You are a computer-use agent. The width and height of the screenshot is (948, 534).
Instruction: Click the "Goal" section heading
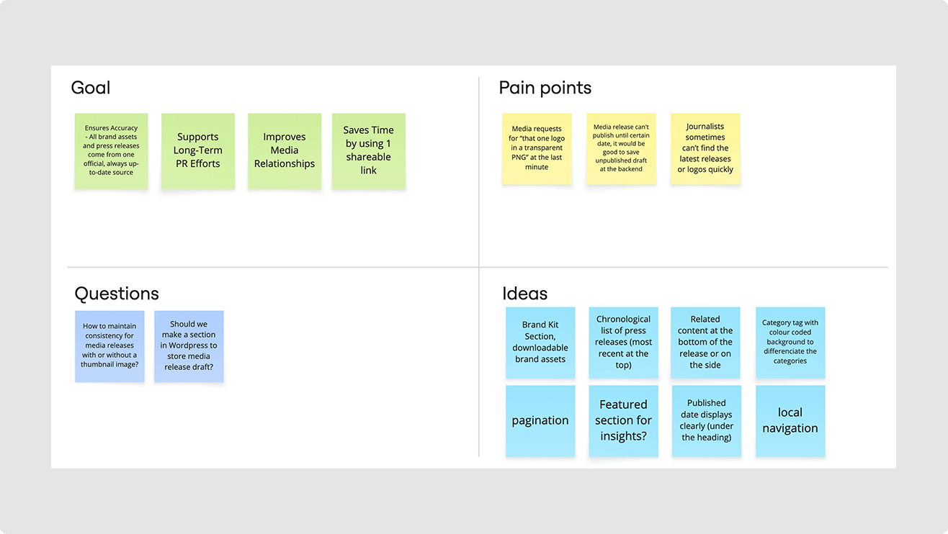click(x=91, y=88)
